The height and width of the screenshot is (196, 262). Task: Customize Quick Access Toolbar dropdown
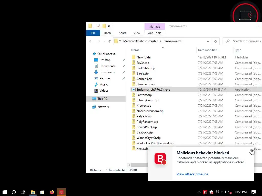click(x=109, y=26)
